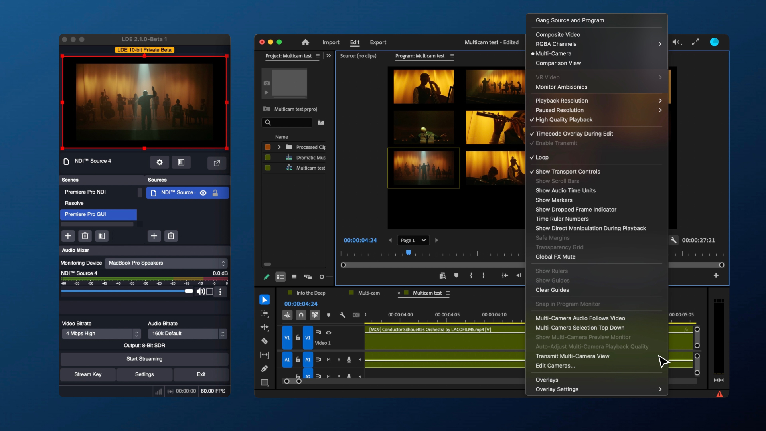Toggle visibility of NDI Source in Sources

point(203,193)
